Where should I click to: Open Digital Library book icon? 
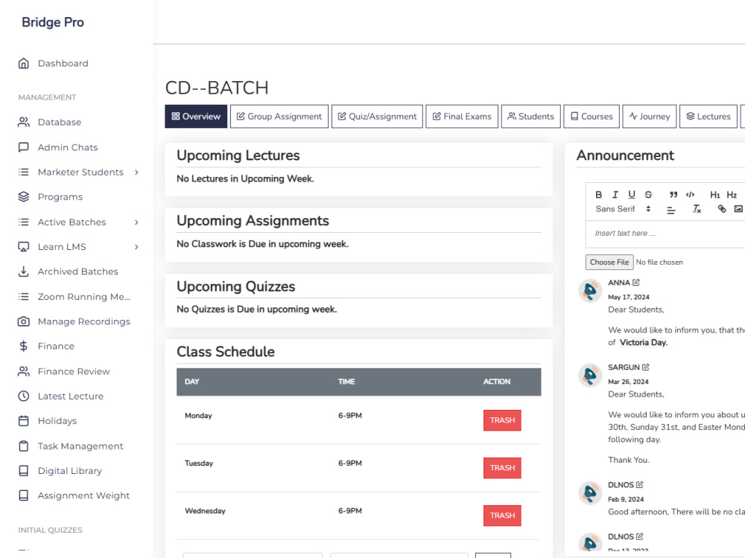(x=23, y=471)
